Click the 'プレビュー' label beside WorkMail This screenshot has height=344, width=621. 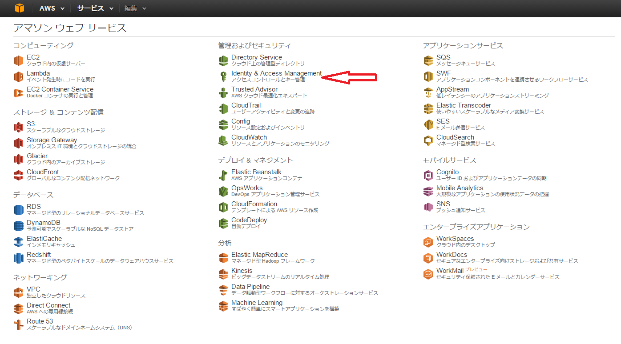point(476,270)
